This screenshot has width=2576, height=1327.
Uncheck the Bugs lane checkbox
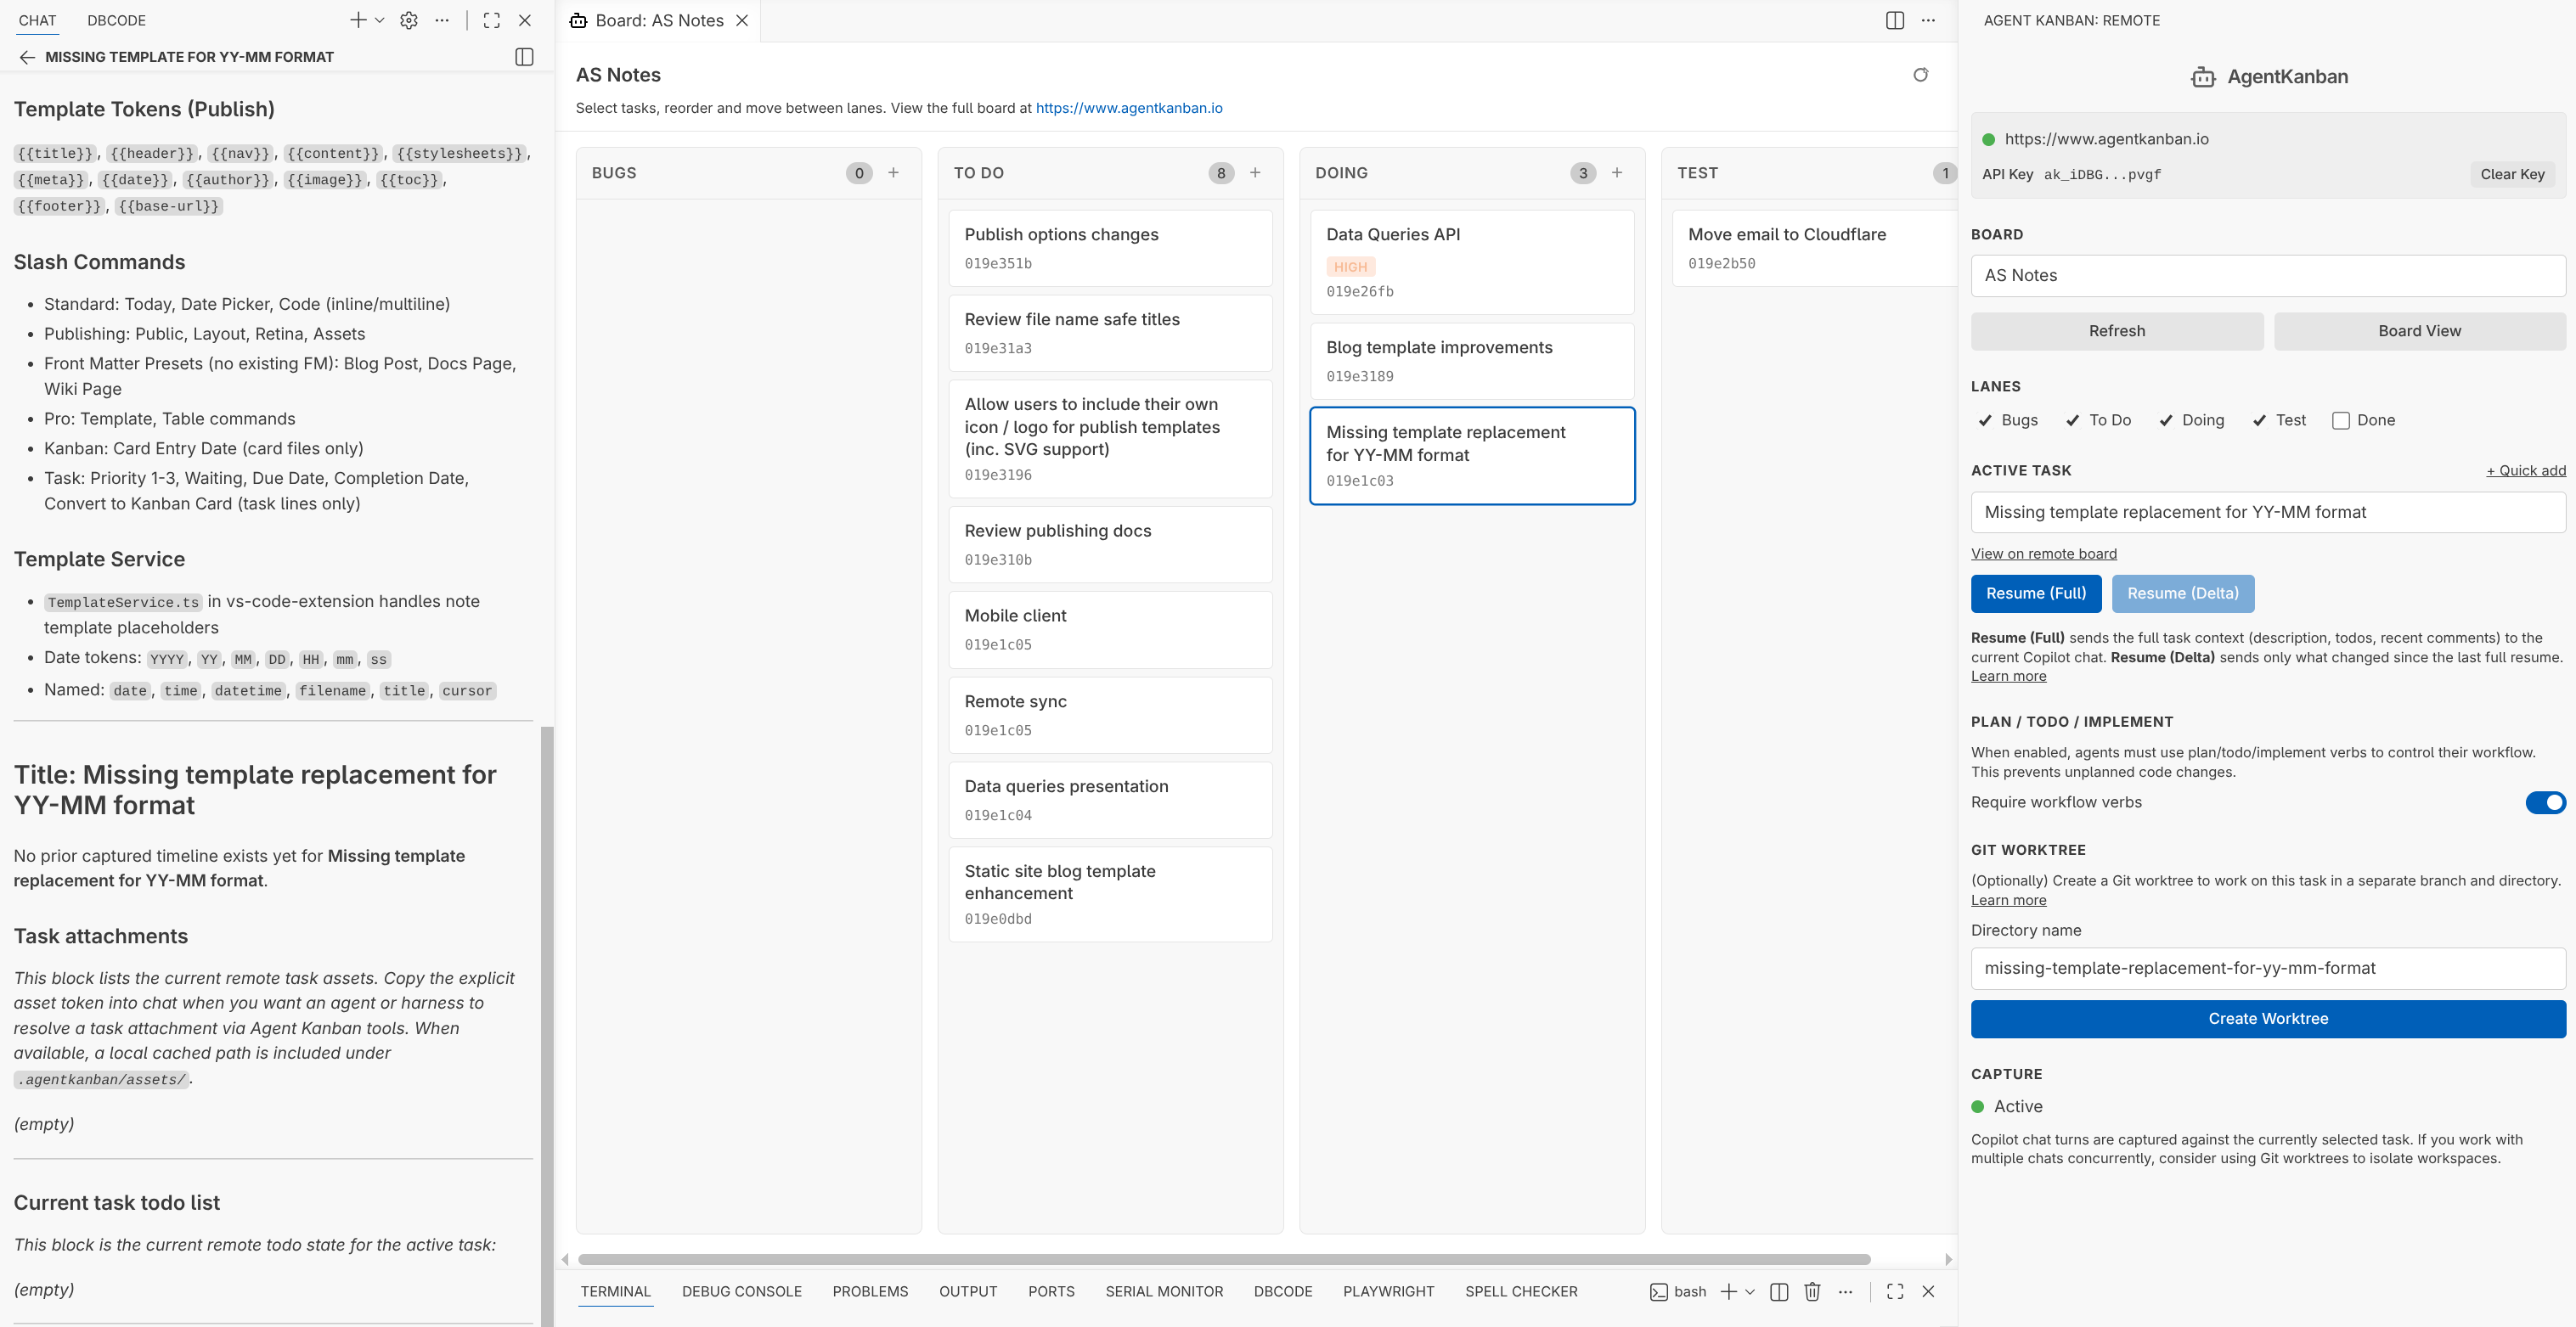pos(1986,421)
